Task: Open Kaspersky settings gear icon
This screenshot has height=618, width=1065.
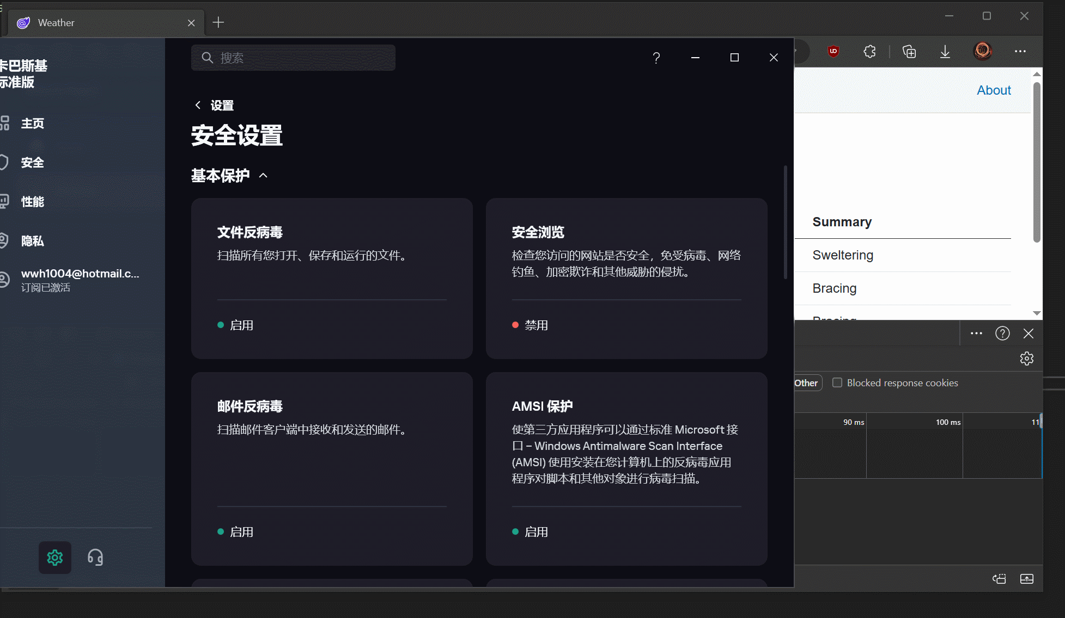Action: (55, 558)
